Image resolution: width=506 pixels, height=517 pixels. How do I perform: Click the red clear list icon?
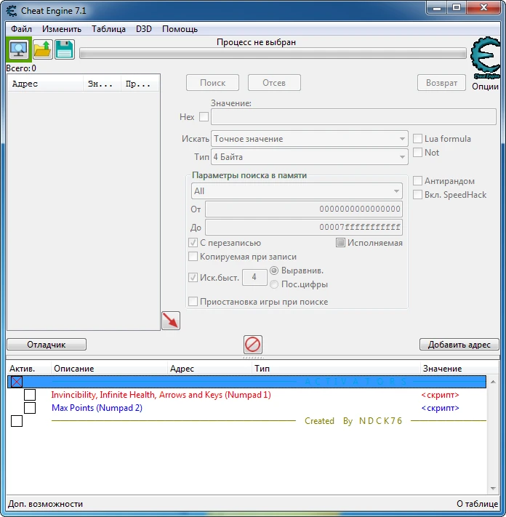coord(253,345)
